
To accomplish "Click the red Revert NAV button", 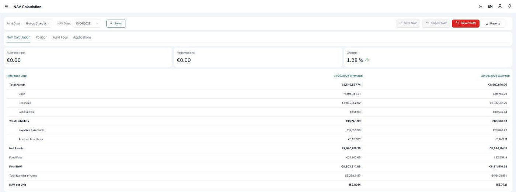I will click(466, 23).
